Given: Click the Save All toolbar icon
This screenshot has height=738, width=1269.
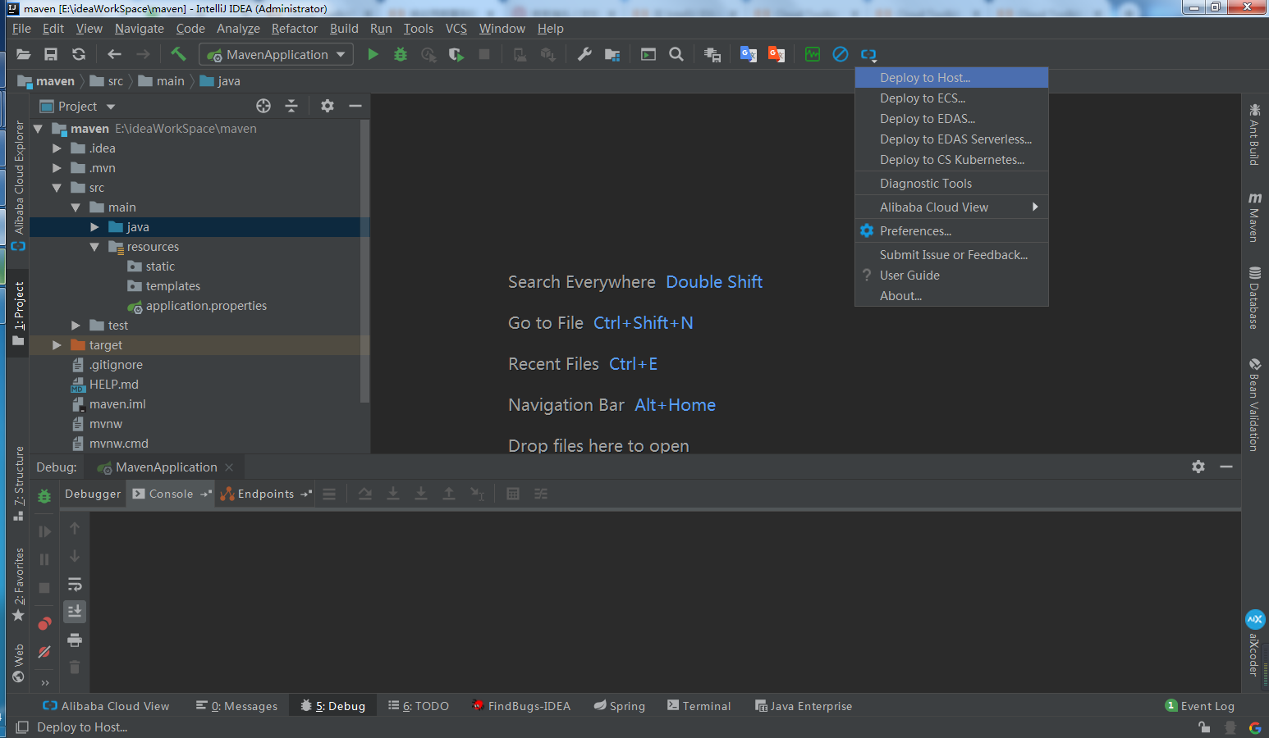Looking at the screenshot, I should click(51, 54).
